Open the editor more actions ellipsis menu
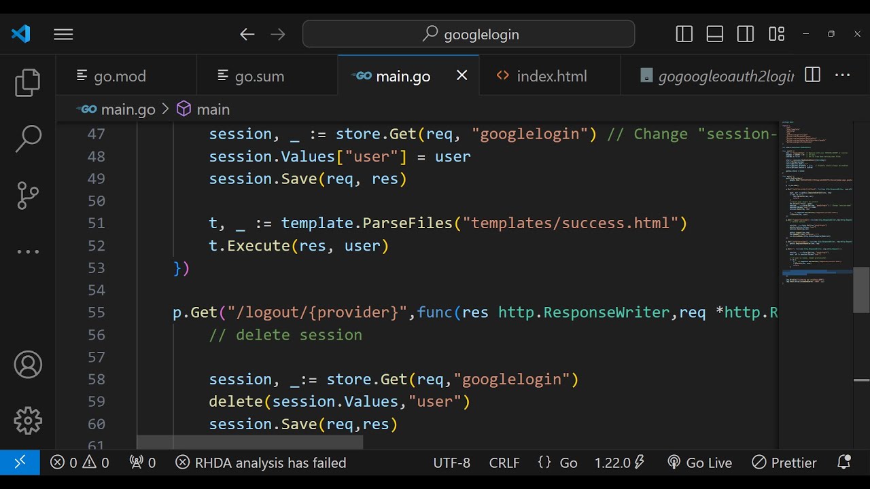Screen dimensions: 870x489 tap(843, 75)
